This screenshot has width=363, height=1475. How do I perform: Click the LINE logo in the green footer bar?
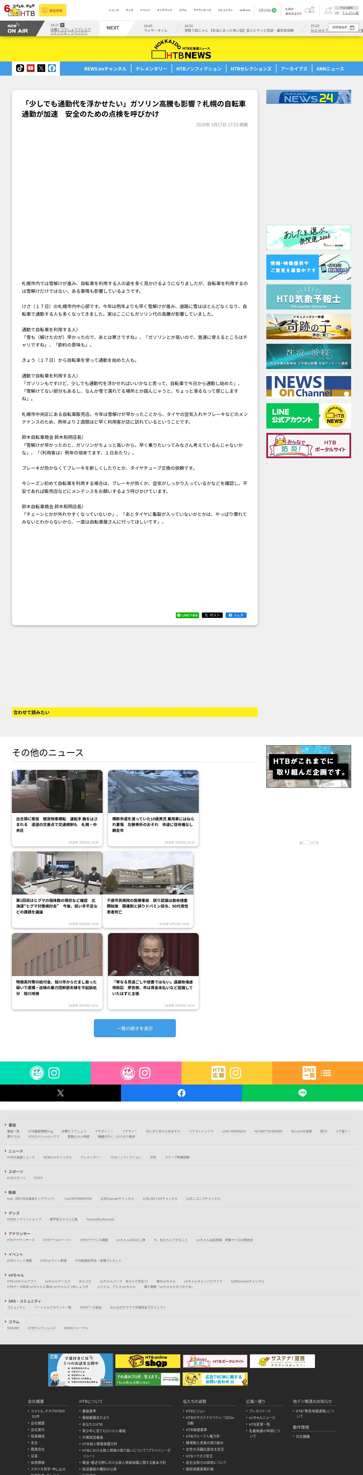pos(302,1093)
